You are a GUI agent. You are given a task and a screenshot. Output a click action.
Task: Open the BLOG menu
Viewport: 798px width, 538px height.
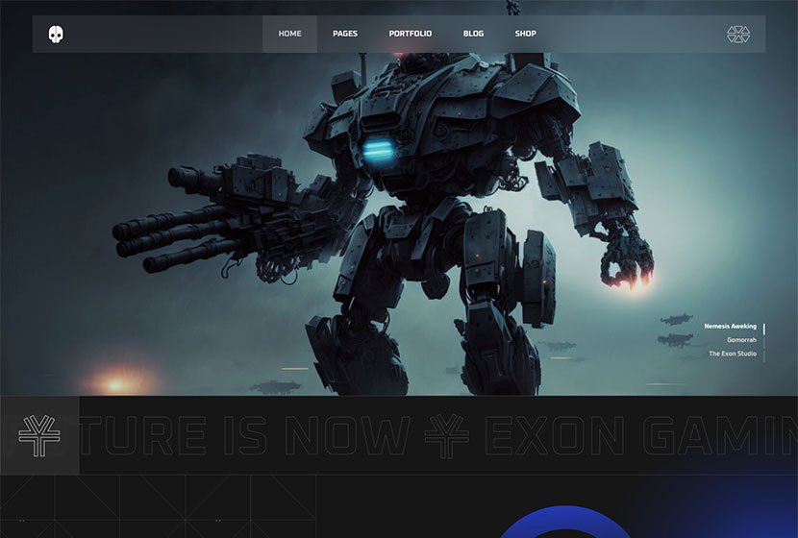coord(473,34)
